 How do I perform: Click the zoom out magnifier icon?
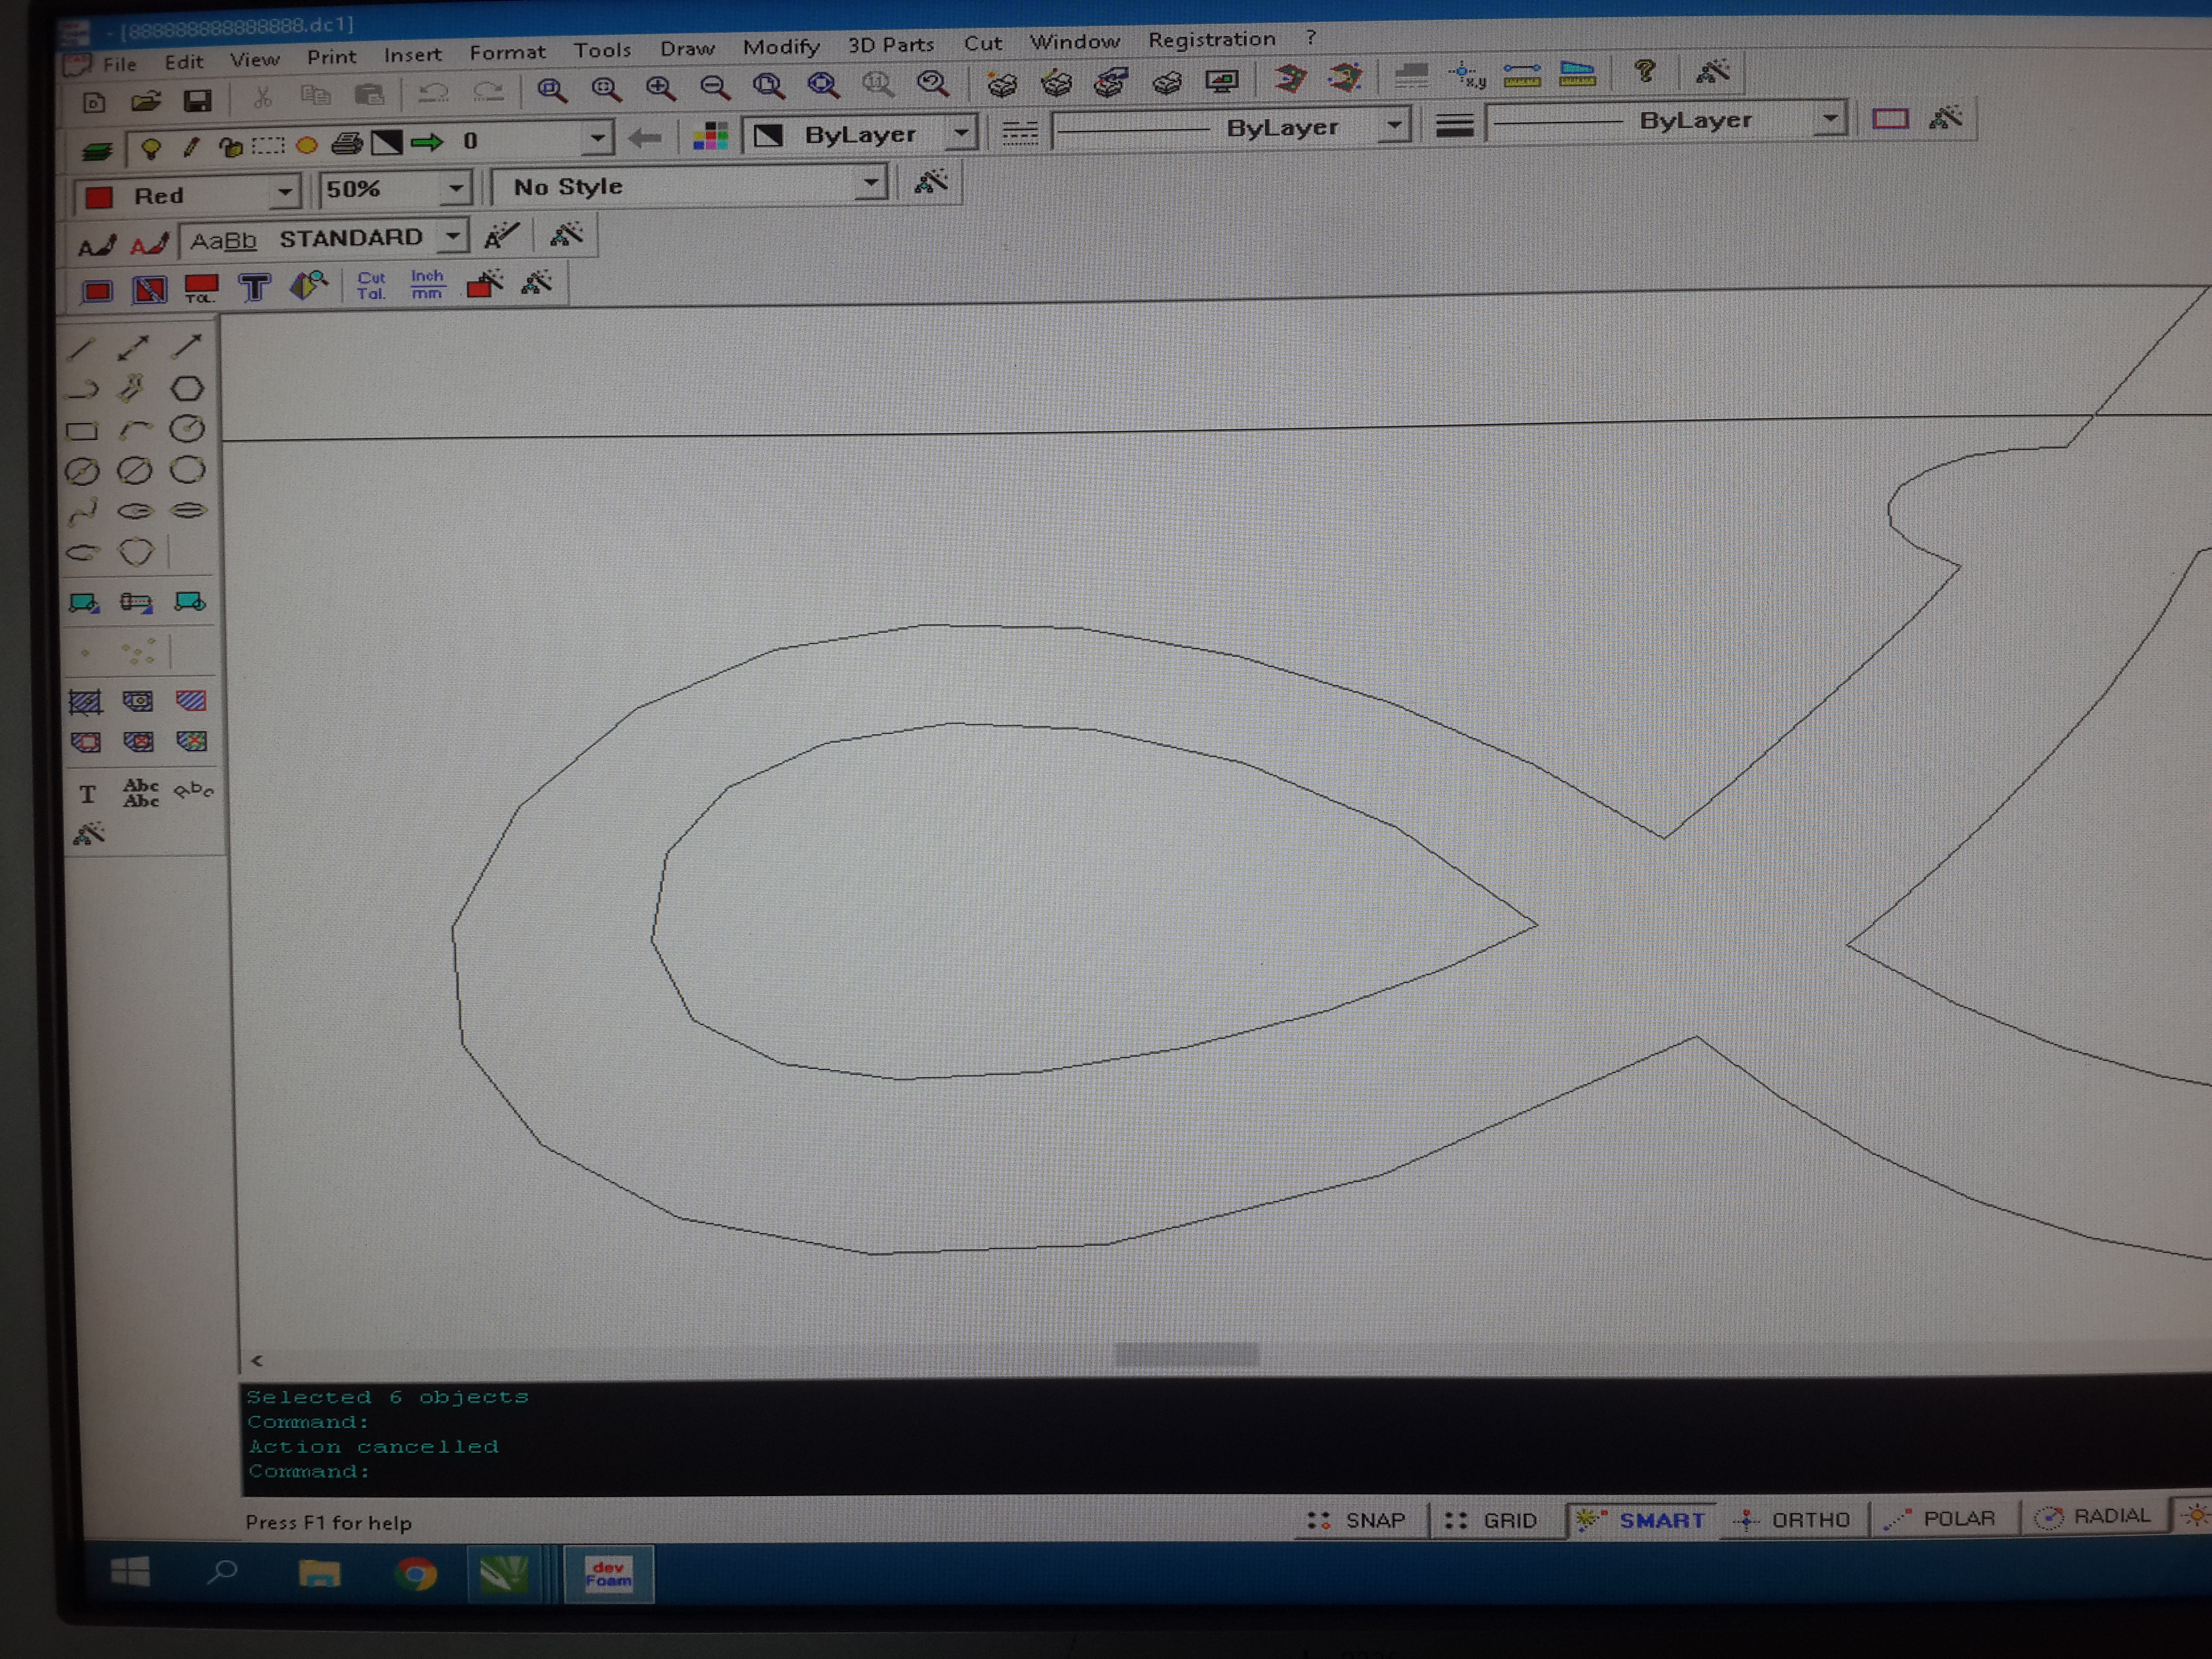(x=714, y=87)
